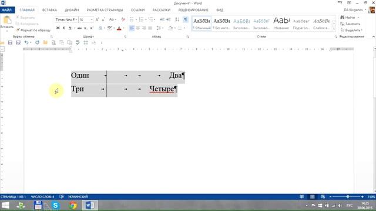Click the УКРАИНСКИЙ language indicator in status bar
376x211 pixels.
78,197
